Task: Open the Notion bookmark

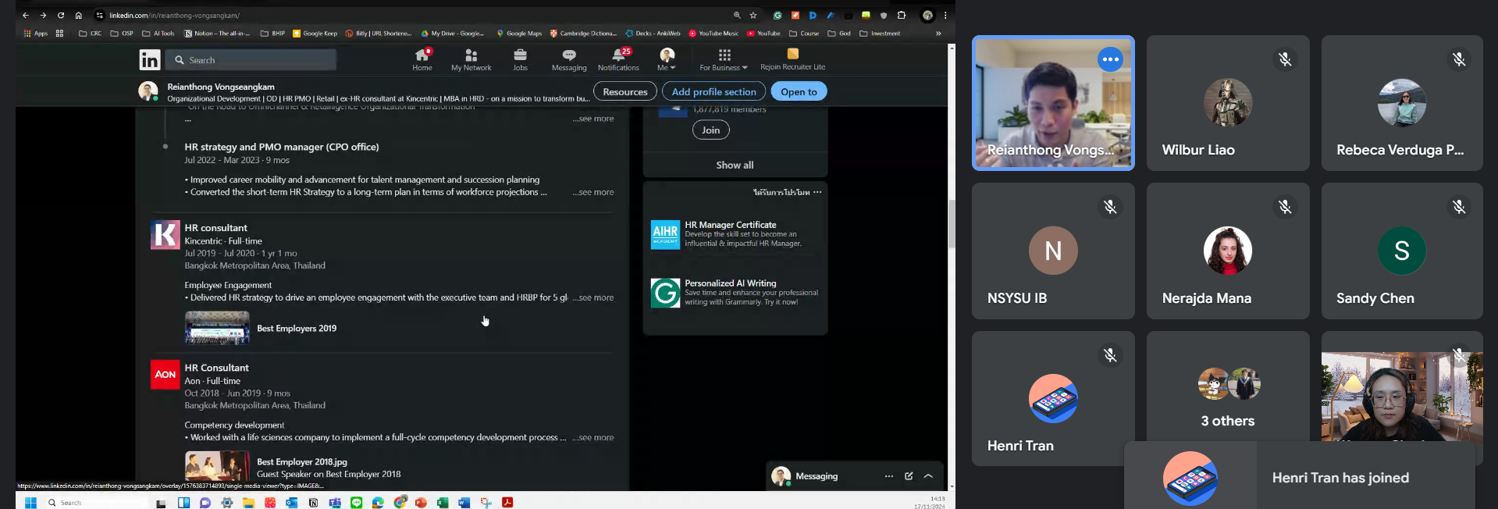Action: click(217, 34)
